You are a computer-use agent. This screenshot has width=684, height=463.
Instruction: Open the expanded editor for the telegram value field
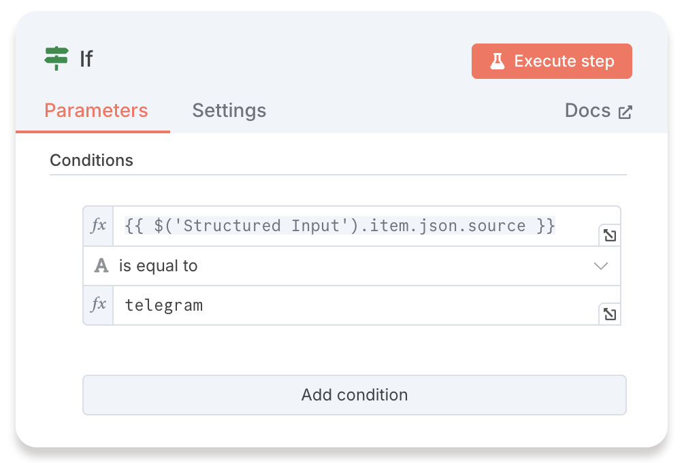click(x=610, y=314)
